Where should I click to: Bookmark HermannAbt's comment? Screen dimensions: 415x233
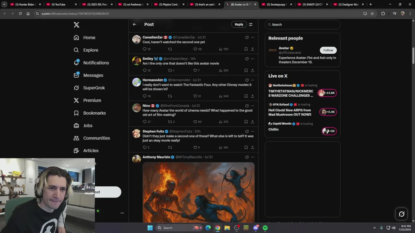click(246, 96)
